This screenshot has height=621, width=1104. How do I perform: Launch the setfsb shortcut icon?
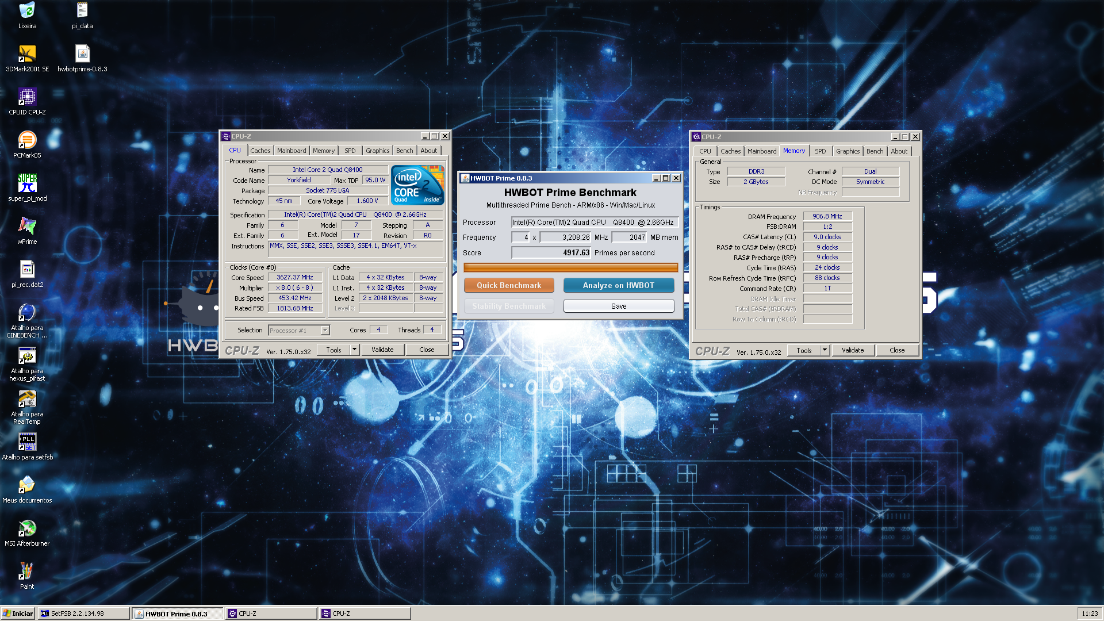(x=27, y=442)
